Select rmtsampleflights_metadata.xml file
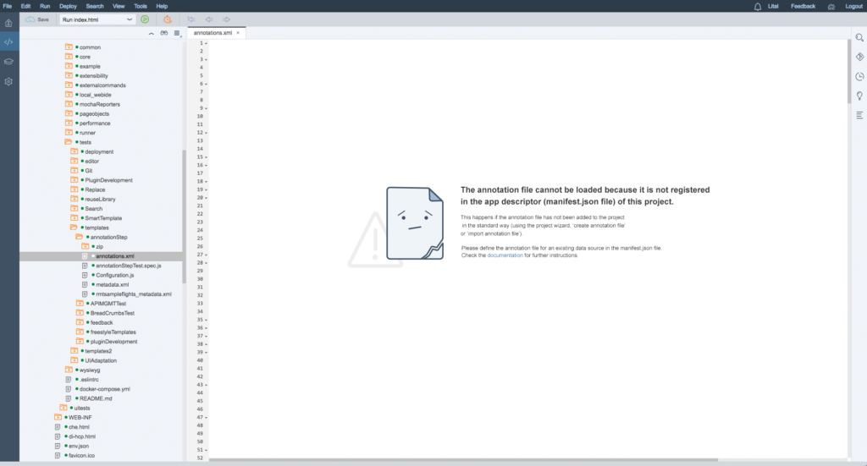Screen dimensions: 867x466 pyautogui.click(x=133, y=293)
